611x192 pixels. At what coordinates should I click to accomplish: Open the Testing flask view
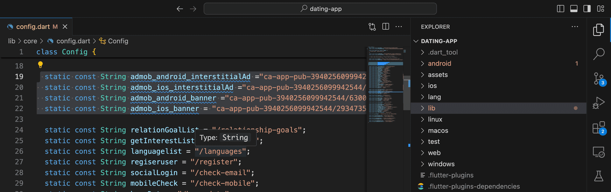599,176
